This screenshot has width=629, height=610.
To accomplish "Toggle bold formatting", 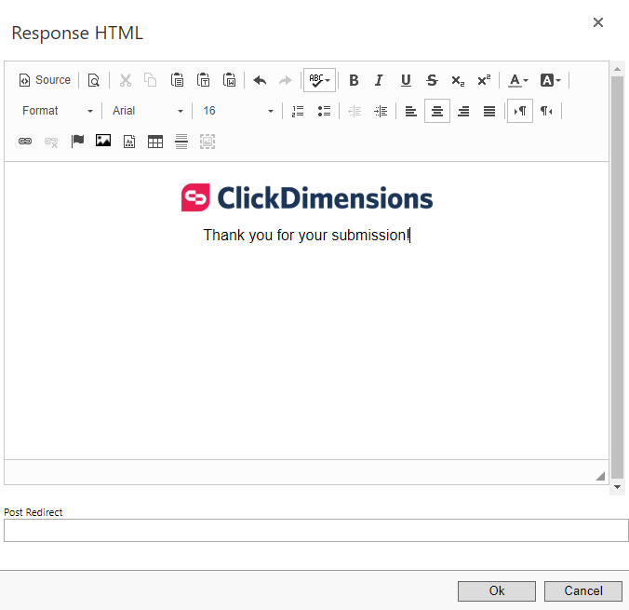I will pyautogui.click(x=354, y=80).
